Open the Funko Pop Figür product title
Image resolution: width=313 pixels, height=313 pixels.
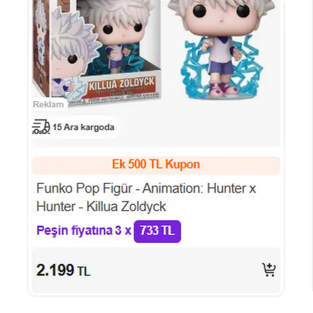point(146,197)
